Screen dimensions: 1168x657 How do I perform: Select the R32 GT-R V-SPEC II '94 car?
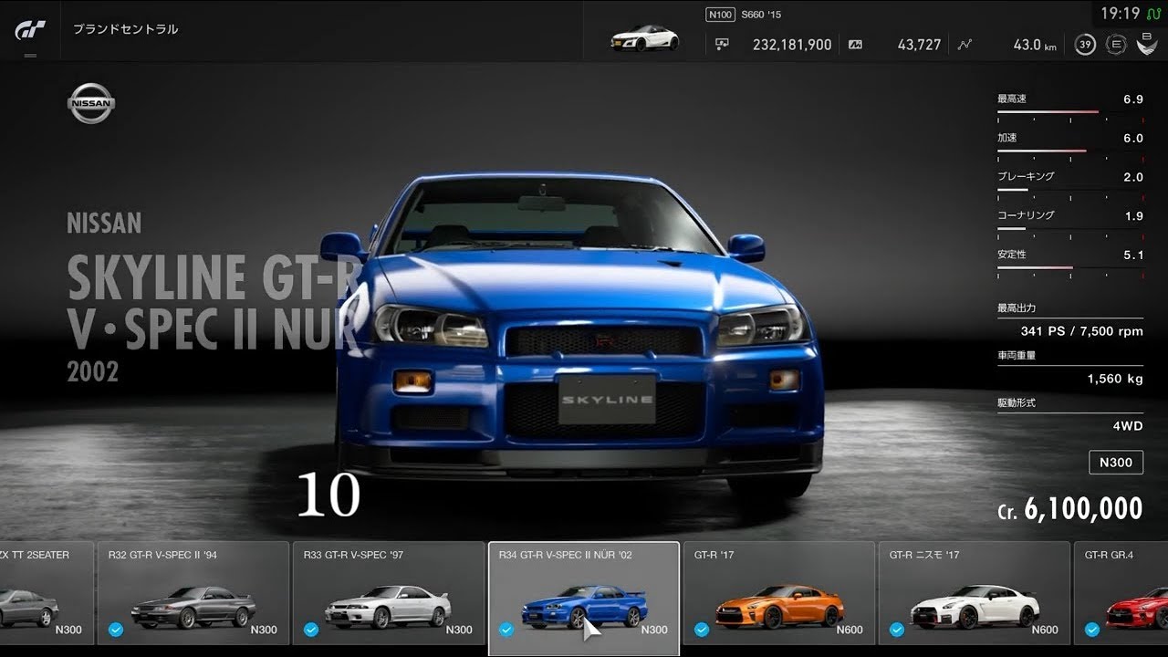[x=193, y=598]
